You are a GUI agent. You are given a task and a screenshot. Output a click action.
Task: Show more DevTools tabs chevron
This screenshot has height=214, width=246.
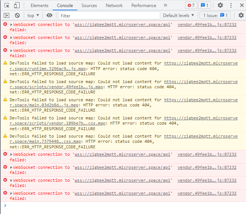point(165,5)
